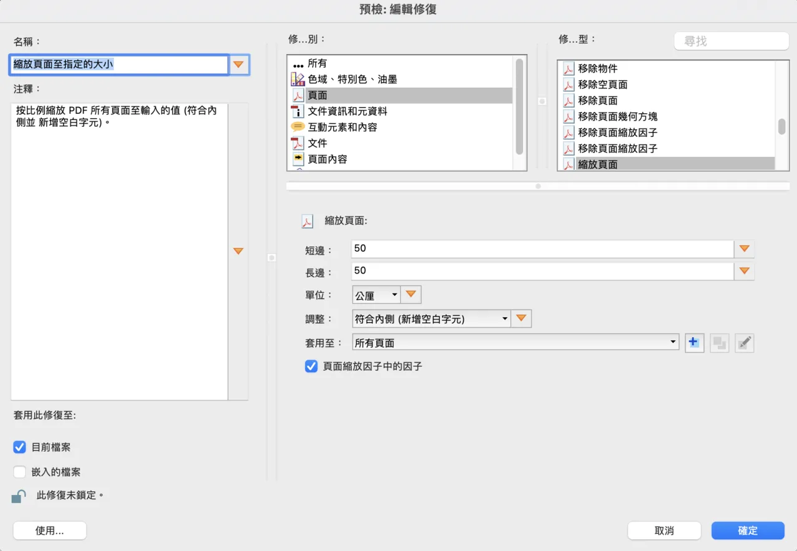Click the 注釋 description text area
Screen dimensions: 797x551
click(120, 251)
